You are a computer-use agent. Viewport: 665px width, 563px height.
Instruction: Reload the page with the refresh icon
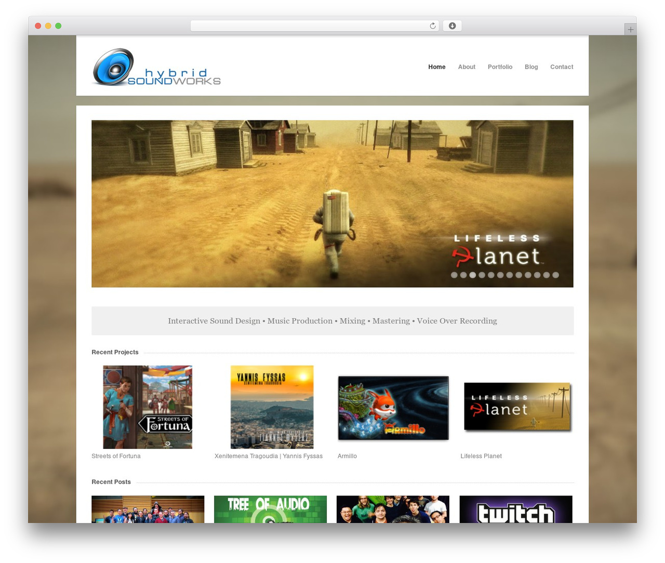[433, 26]
